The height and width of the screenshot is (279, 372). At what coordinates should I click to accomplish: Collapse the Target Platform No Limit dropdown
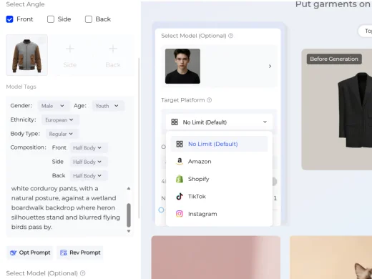[x=219, y=122]
